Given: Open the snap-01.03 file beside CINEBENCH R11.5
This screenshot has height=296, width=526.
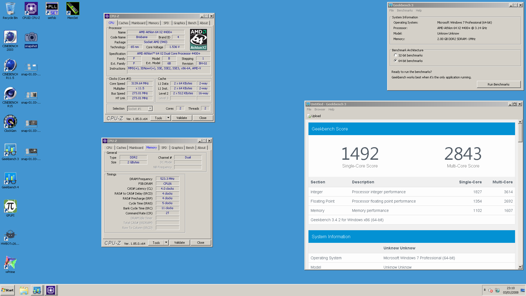Looking at the screenshot, I should pos(31,69).
